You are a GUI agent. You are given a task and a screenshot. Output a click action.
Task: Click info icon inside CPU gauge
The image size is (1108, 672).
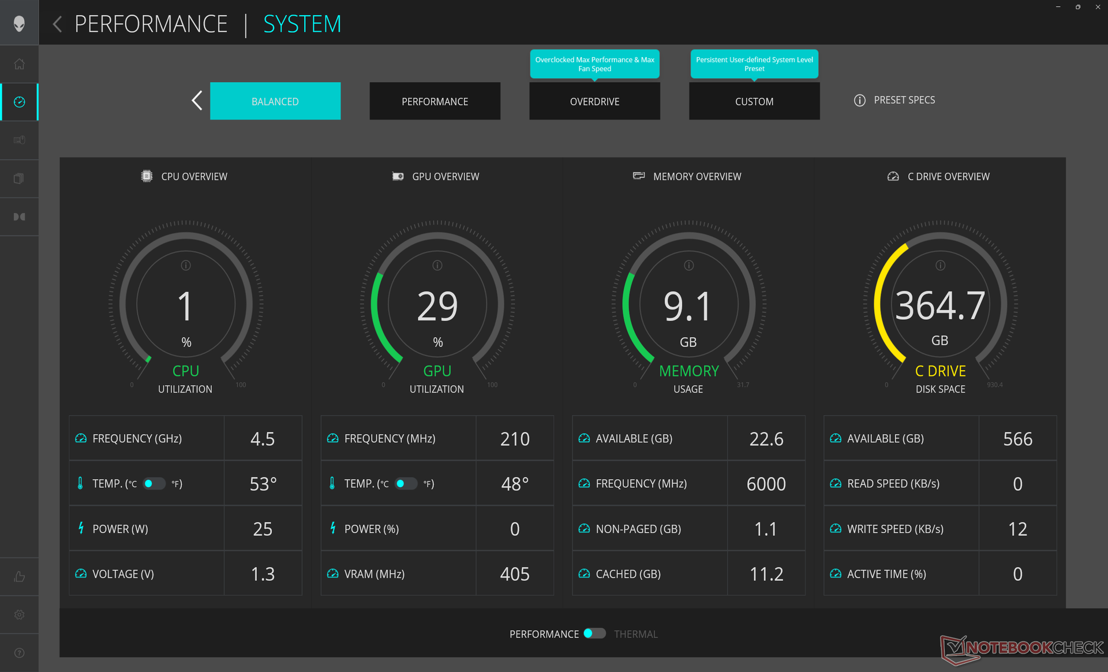click(186, 266)
